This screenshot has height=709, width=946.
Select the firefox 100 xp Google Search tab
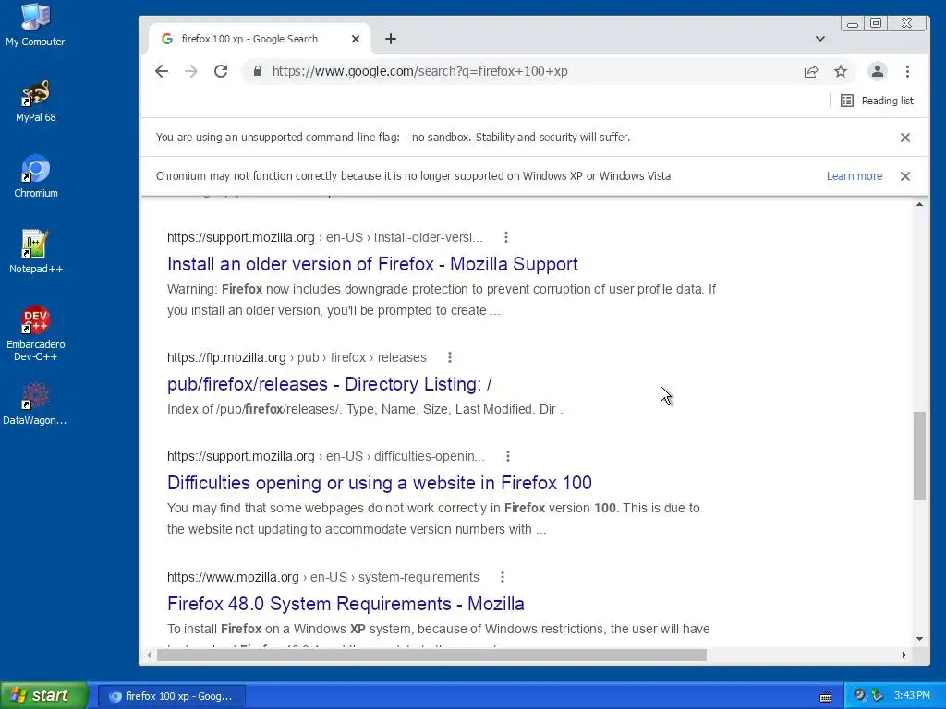coord(260,39)
